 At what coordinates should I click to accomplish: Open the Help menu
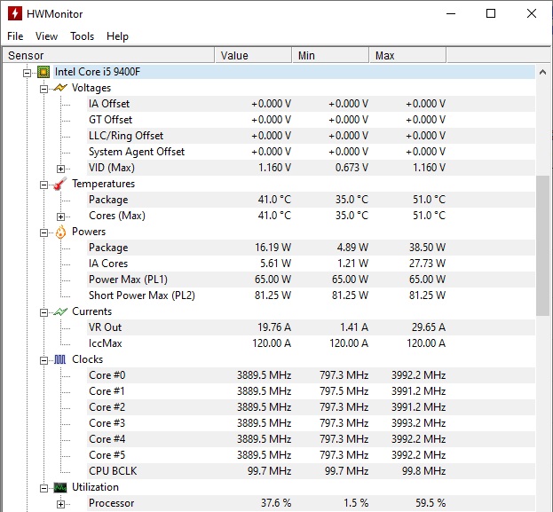117,36
